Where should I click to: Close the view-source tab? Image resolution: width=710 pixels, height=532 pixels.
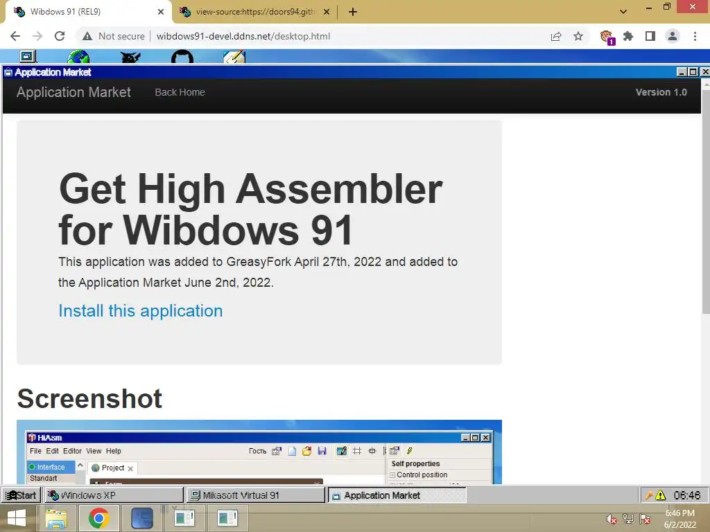pyautogui.click(x=327, y=12)
